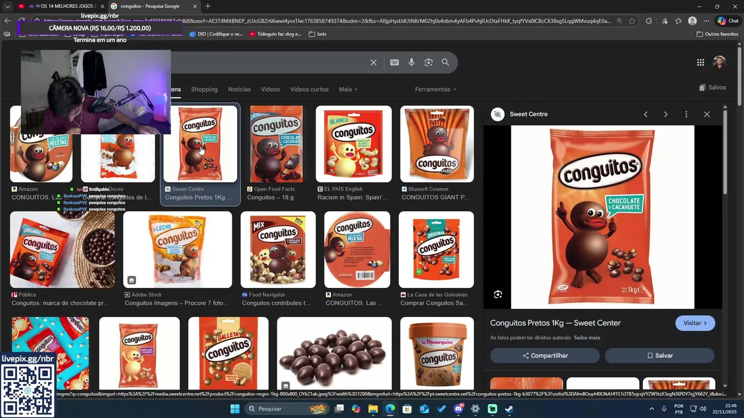Image resolution: width=744 pixels, height=418 pixels.
Task: Open the Saiba mais copyright link
Action: click(x=587, y=338)
